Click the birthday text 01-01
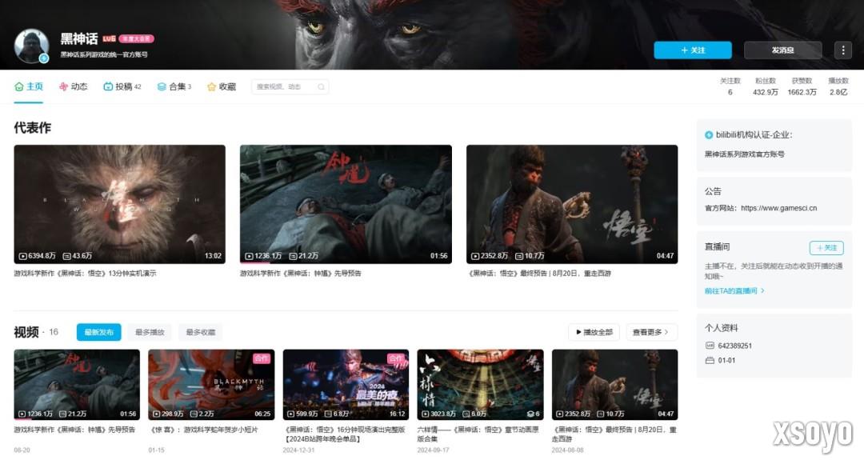Image resolution: width=864 pixels, height=460 pixels. pyautogui.click(x=726, y=360)
